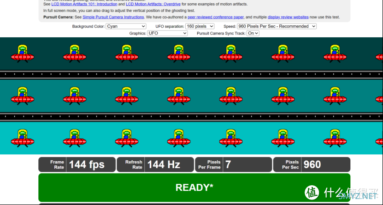Click the Pixels Per Sec label
383x205 pixels.
[290, 164]
